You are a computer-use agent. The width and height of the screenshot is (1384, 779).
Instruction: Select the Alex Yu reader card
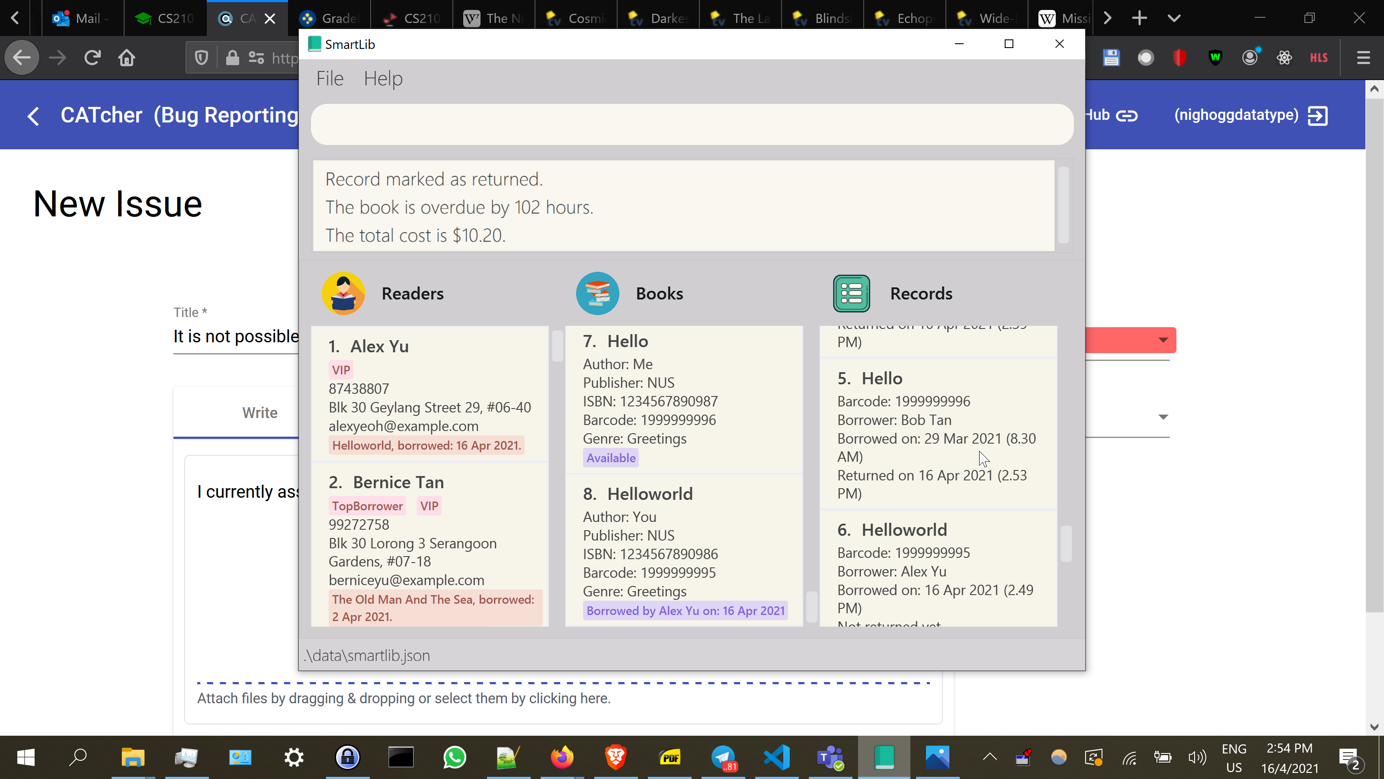pos(429,393)
